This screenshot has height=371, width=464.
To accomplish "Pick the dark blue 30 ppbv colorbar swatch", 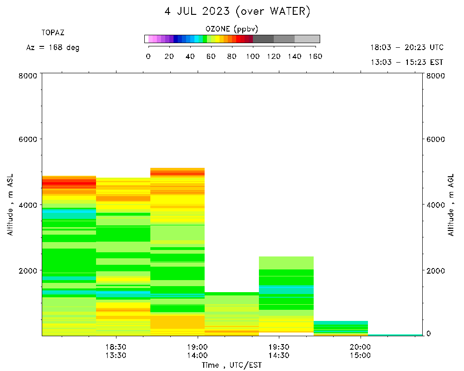I will (180, 39).
